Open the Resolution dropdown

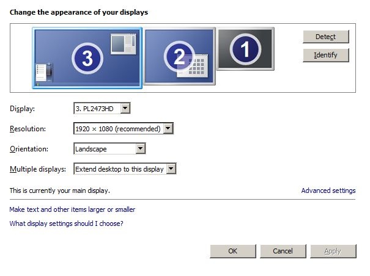[124, 129]
